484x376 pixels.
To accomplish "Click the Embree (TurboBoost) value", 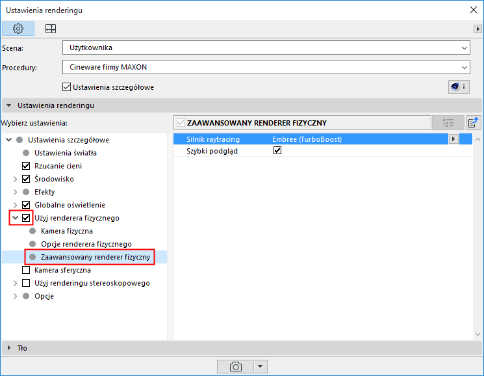I will tap(307, 139).
